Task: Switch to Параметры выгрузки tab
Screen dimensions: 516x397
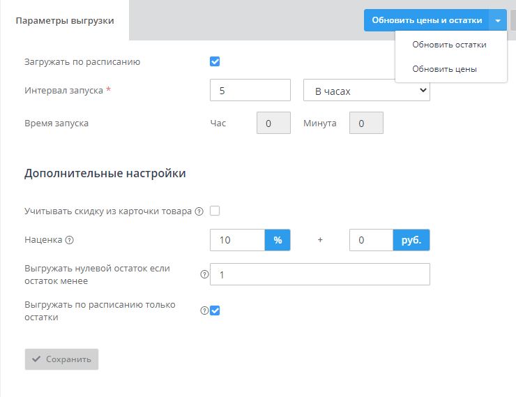Action: (65, 20)
